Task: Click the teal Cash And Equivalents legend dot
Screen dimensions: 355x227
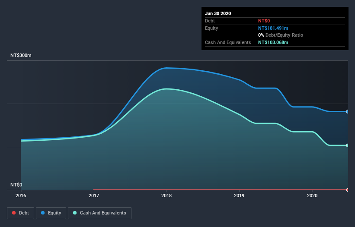Action: point(75,213)
